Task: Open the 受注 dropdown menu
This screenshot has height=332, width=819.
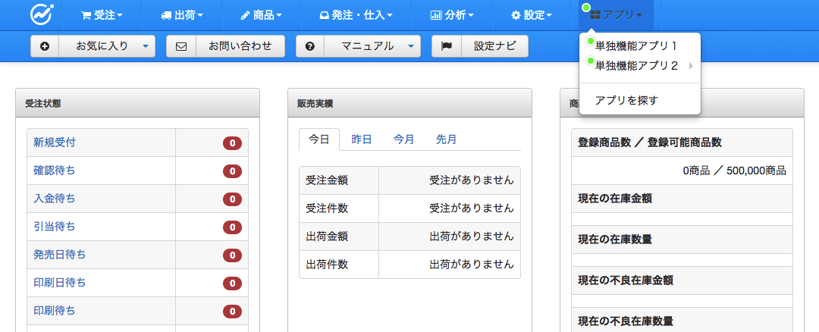Action: tap(102, 14)
